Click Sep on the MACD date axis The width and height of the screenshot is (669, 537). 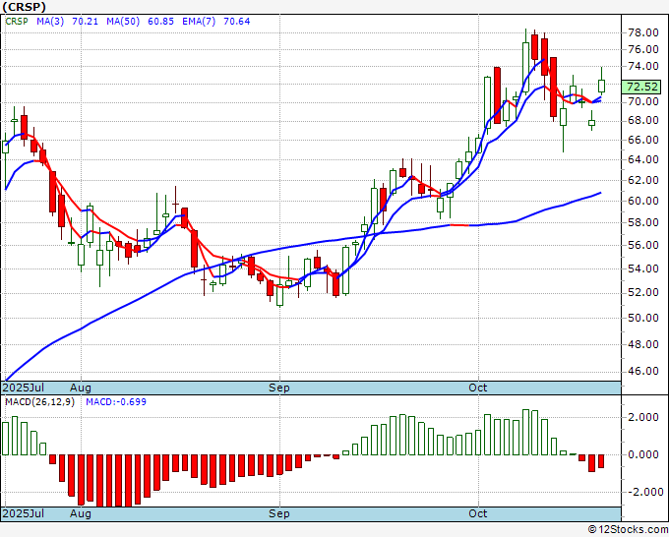[x=279, y=513]
